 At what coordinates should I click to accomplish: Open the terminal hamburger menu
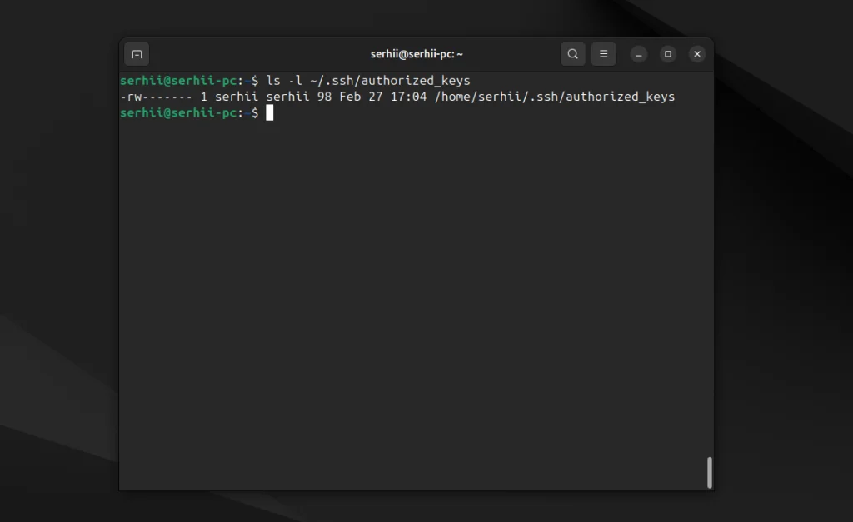click(x=603, y=54)
